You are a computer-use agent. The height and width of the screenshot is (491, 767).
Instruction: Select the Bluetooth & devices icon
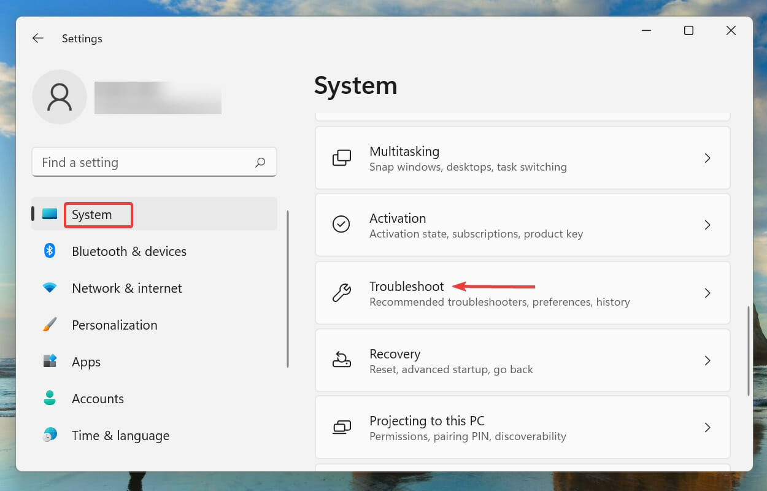[49, 251]
